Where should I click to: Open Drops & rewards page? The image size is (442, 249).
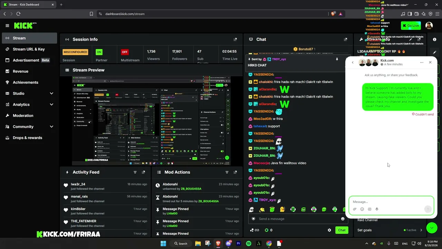click(x=29, y=138)
